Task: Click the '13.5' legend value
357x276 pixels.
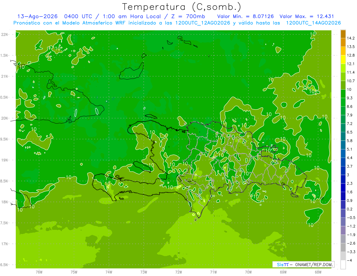Action: (x=350, y=47)
